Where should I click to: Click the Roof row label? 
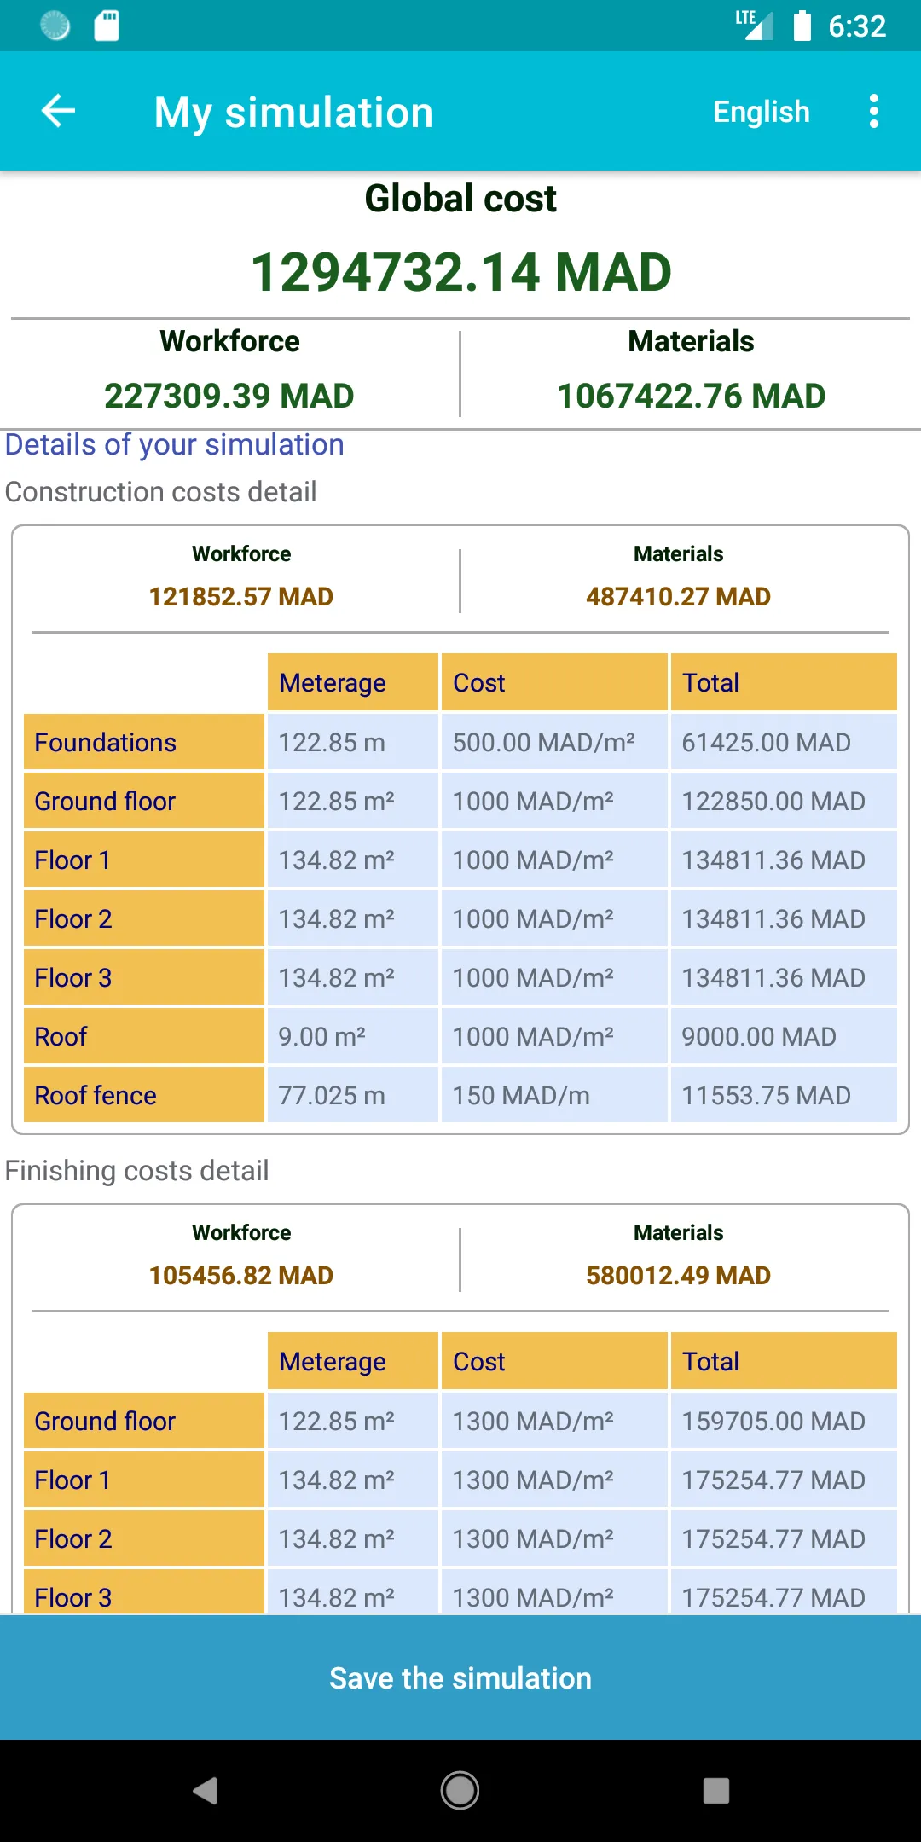(x=144, y=1036)
